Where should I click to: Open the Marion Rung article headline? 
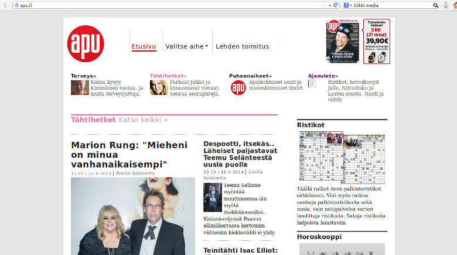coord(129,155)
